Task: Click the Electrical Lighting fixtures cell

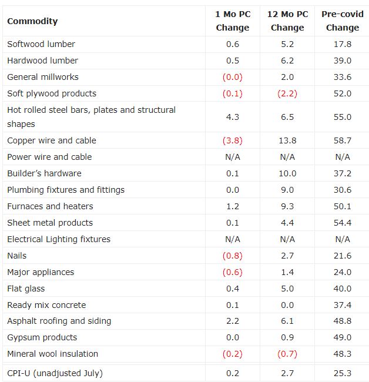Action: click(x=59, y=239)
